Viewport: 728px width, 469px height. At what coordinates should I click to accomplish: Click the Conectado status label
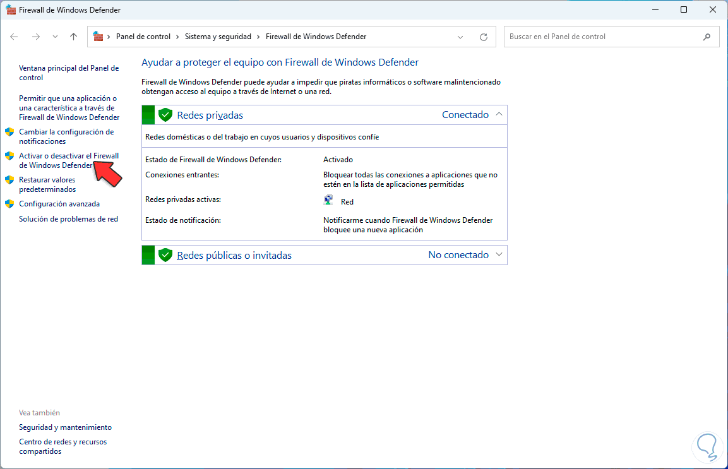pyautogui.click(x=465, y=115)
